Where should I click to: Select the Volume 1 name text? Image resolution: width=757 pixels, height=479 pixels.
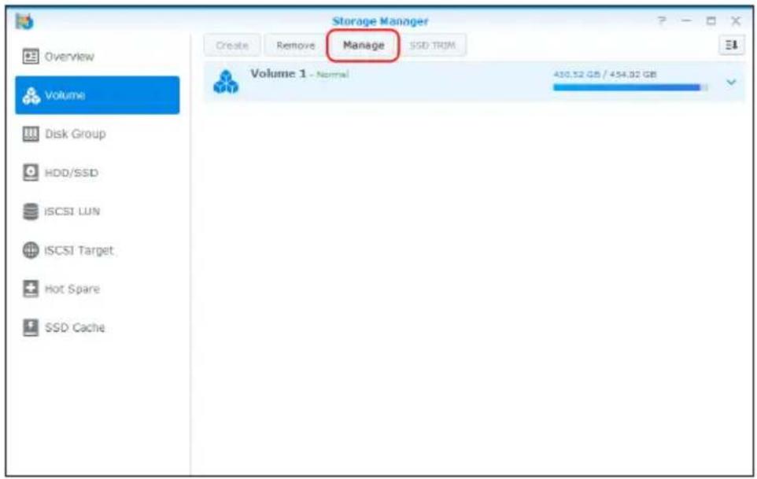coord(278,73)
